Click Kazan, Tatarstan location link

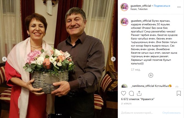tap(139, 9)
